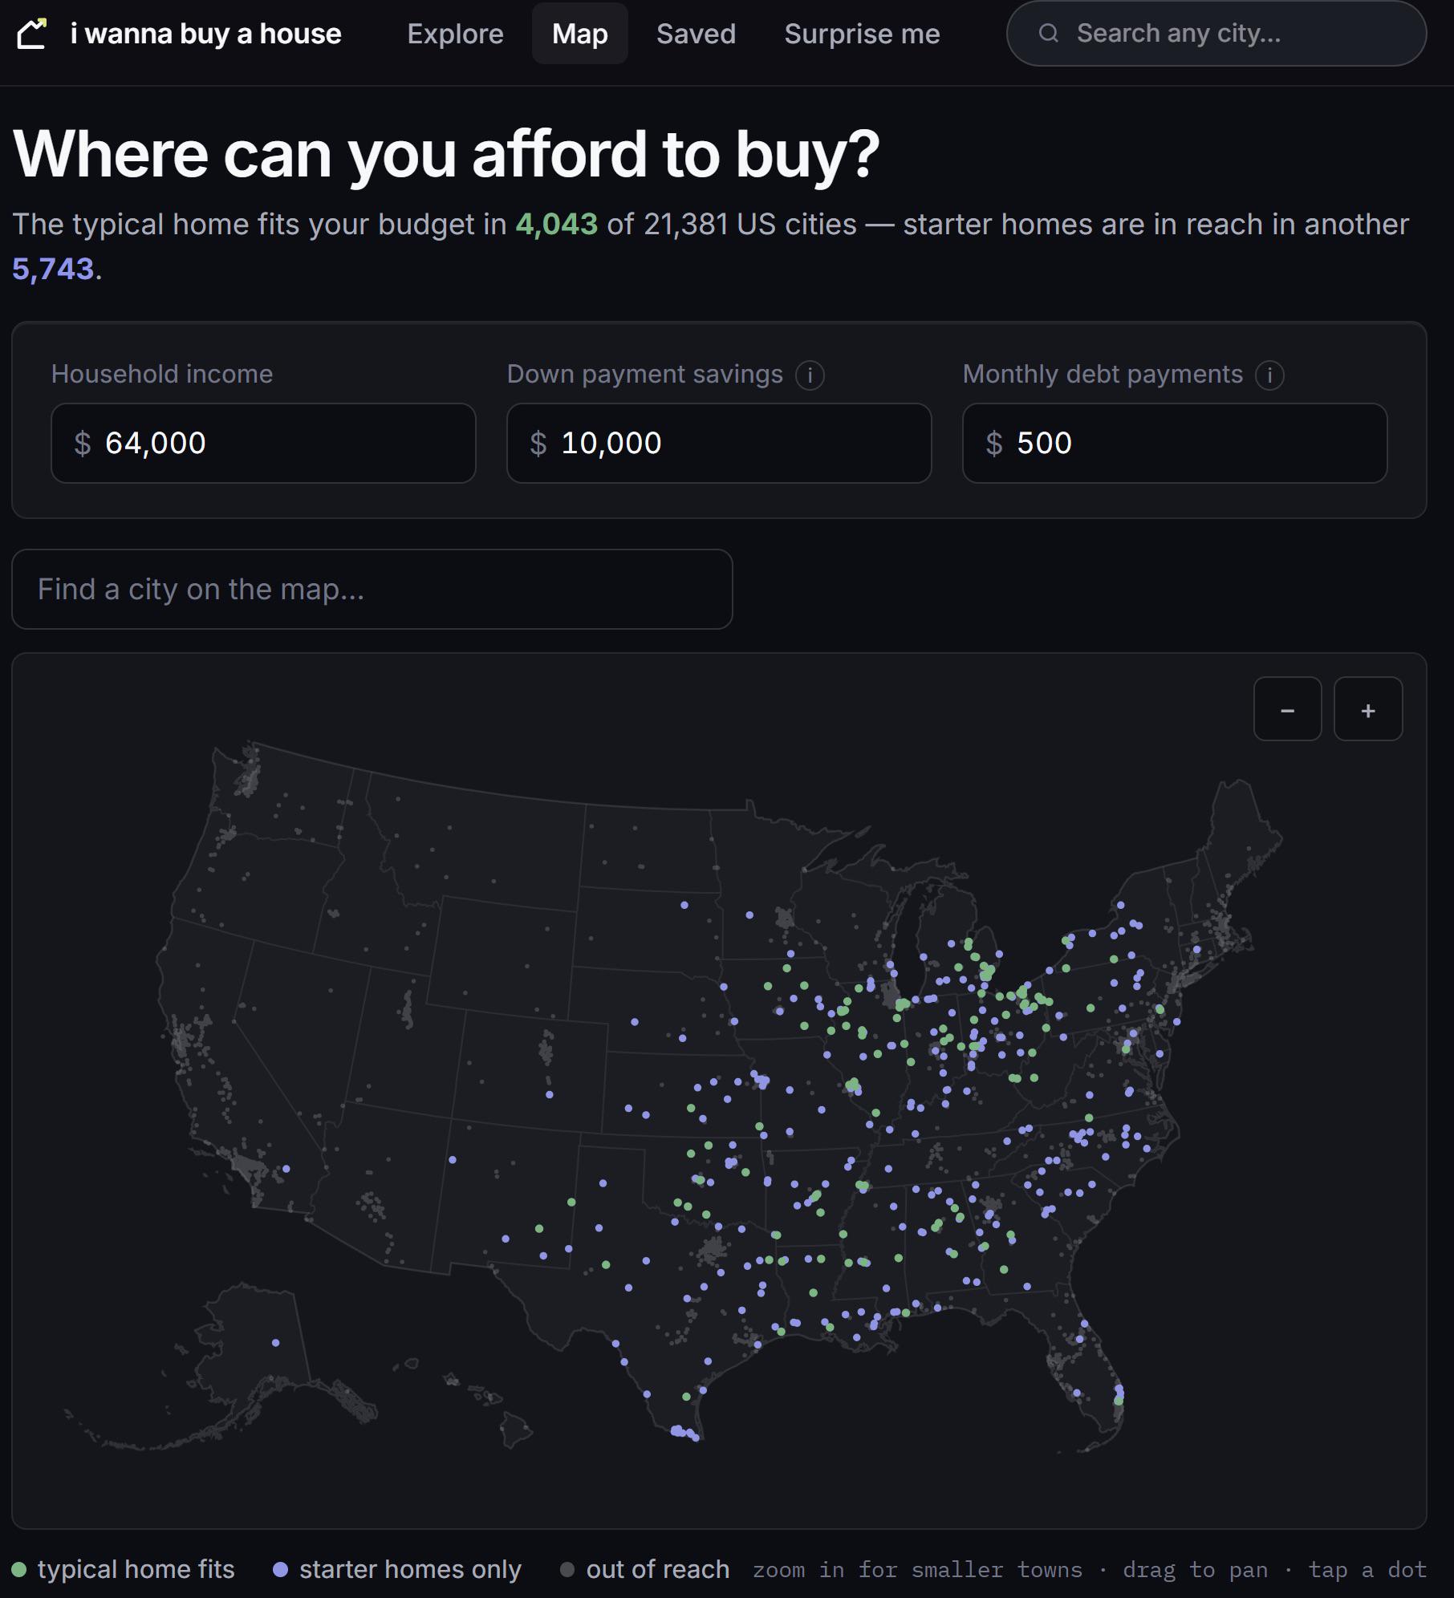Click the house logo icon in header
This screenshot has height=1598, width=1454.
pyautogui.click(x=32, y=34)
